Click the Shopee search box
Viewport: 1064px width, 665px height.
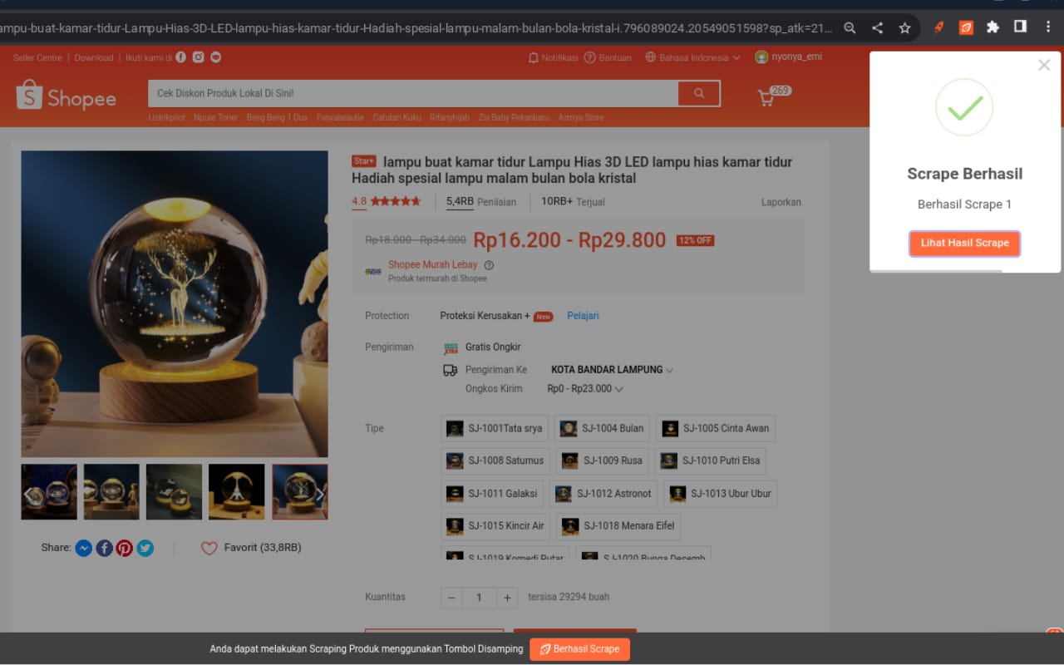[413, 93]
